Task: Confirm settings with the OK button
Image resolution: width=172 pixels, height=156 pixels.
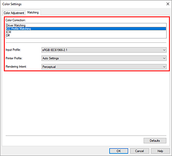Action: point(119,151)
